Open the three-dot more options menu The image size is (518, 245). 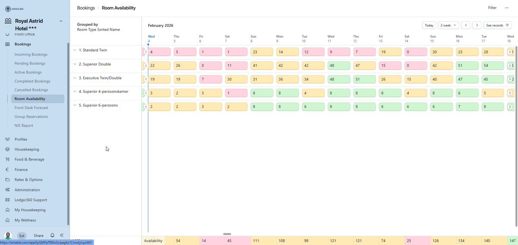(507, 8)
